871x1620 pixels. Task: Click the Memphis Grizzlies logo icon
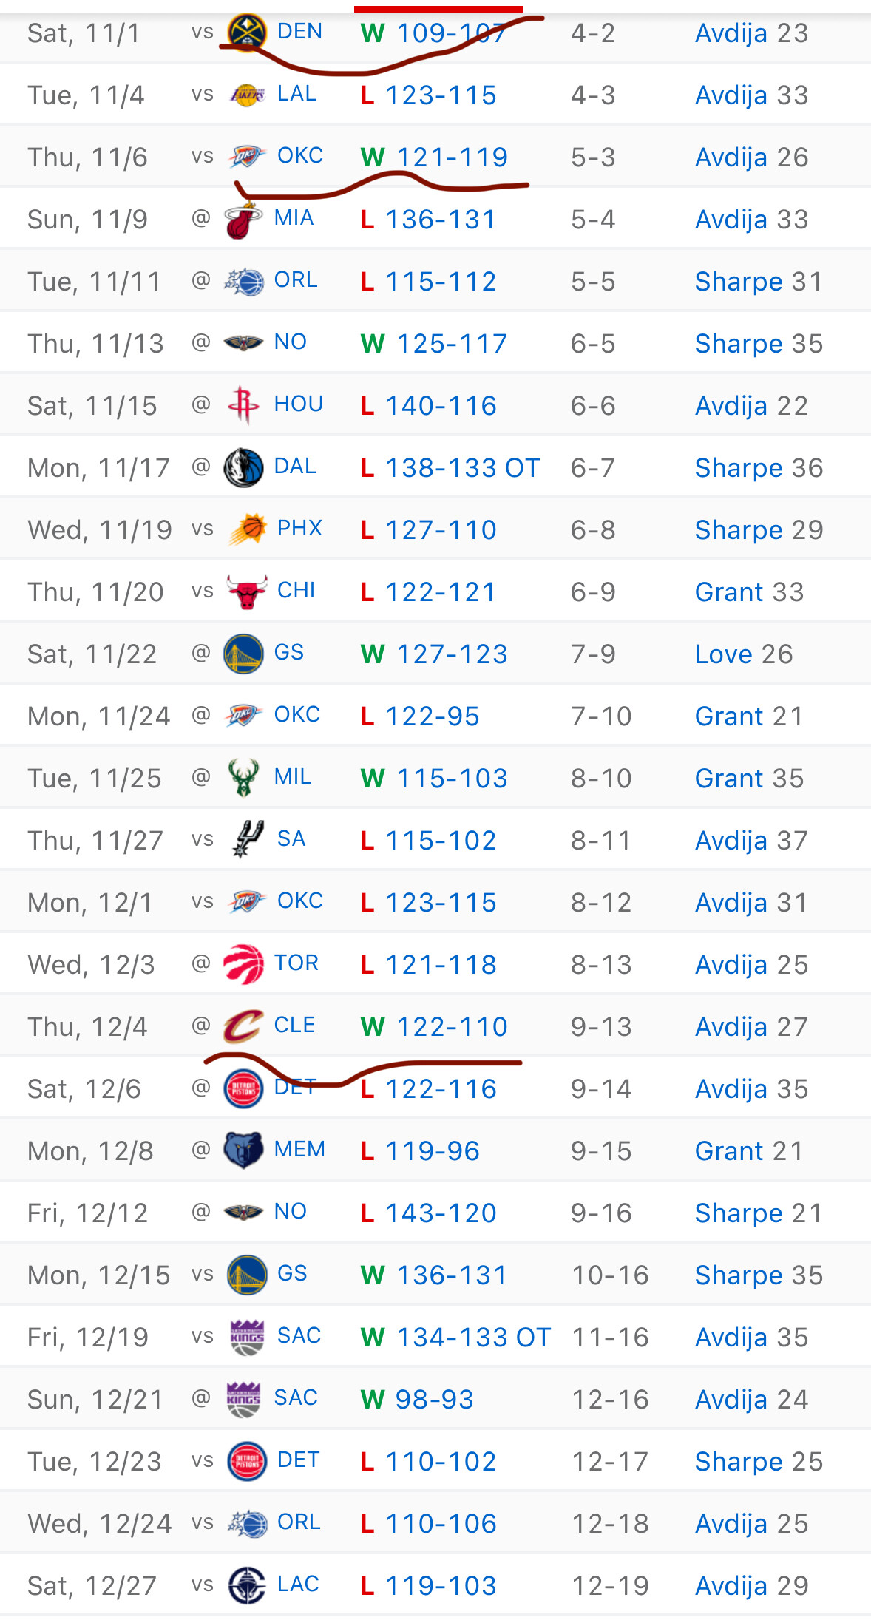243,1150
